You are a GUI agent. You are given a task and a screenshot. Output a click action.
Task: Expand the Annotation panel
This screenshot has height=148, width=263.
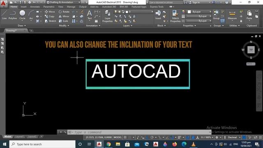click(x=93, y=25)
